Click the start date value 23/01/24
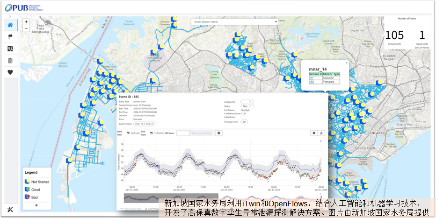The width and height of the screenshot is (436, 218). 135,133
